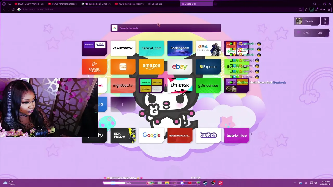
Task: Open the kick.com twitch folder tile
Action: point(94,48)
